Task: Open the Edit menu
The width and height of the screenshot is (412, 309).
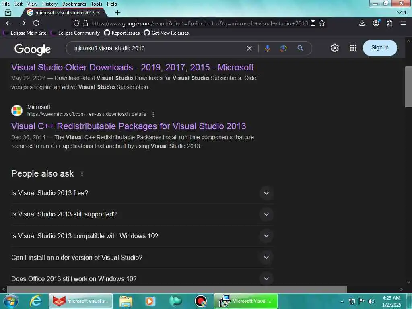Action: [18, 4]
